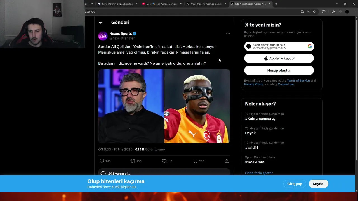Reply to the tweet with 243 comments
358x201 pixels.
[105, 161]
